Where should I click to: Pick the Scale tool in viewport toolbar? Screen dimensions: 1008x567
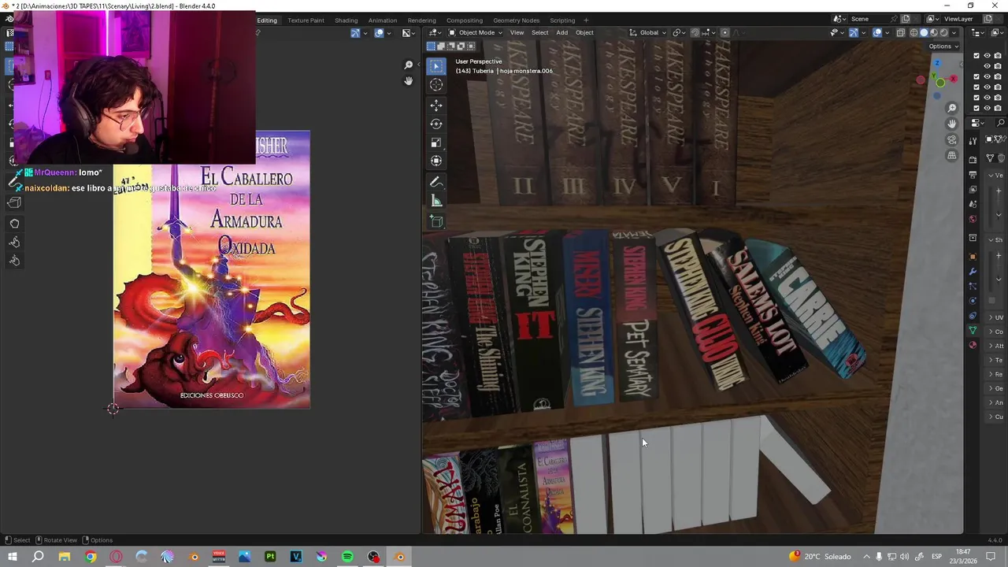tap(436, 143)
